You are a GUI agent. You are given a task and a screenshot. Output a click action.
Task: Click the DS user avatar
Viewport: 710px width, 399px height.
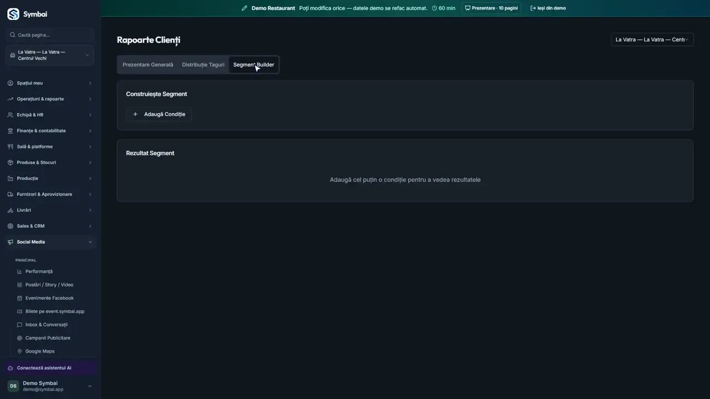[13, 386]
